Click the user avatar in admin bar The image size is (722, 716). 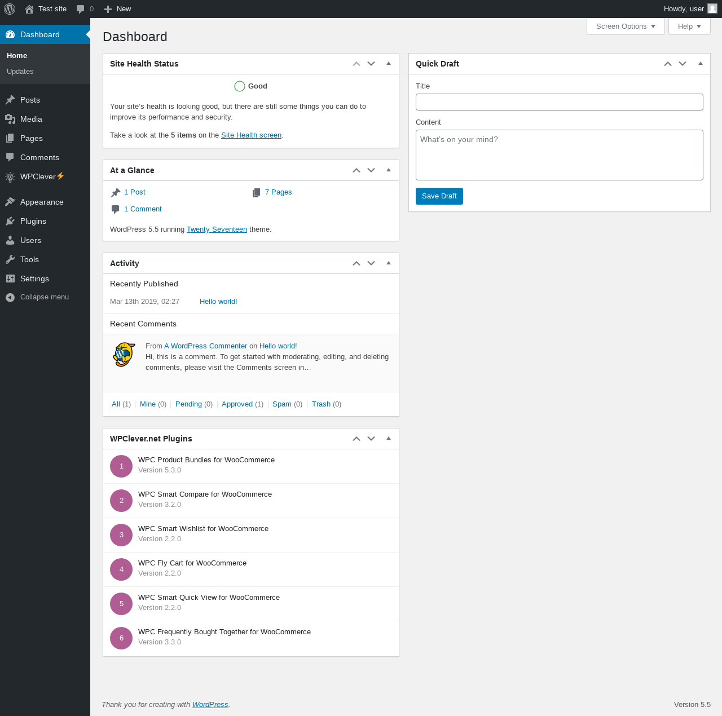click(x=712, y=8)
